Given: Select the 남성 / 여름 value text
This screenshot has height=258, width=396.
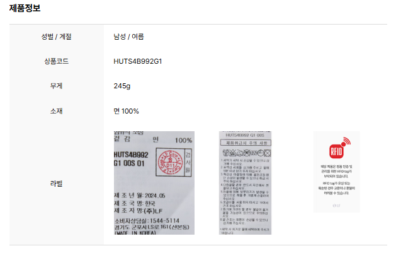Looking at the screenshot, I should tap(128, 37).
